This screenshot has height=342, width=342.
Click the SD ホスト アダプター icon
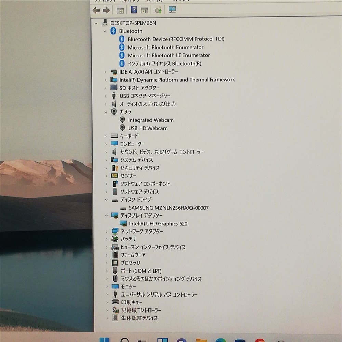(x=114, y=88)
